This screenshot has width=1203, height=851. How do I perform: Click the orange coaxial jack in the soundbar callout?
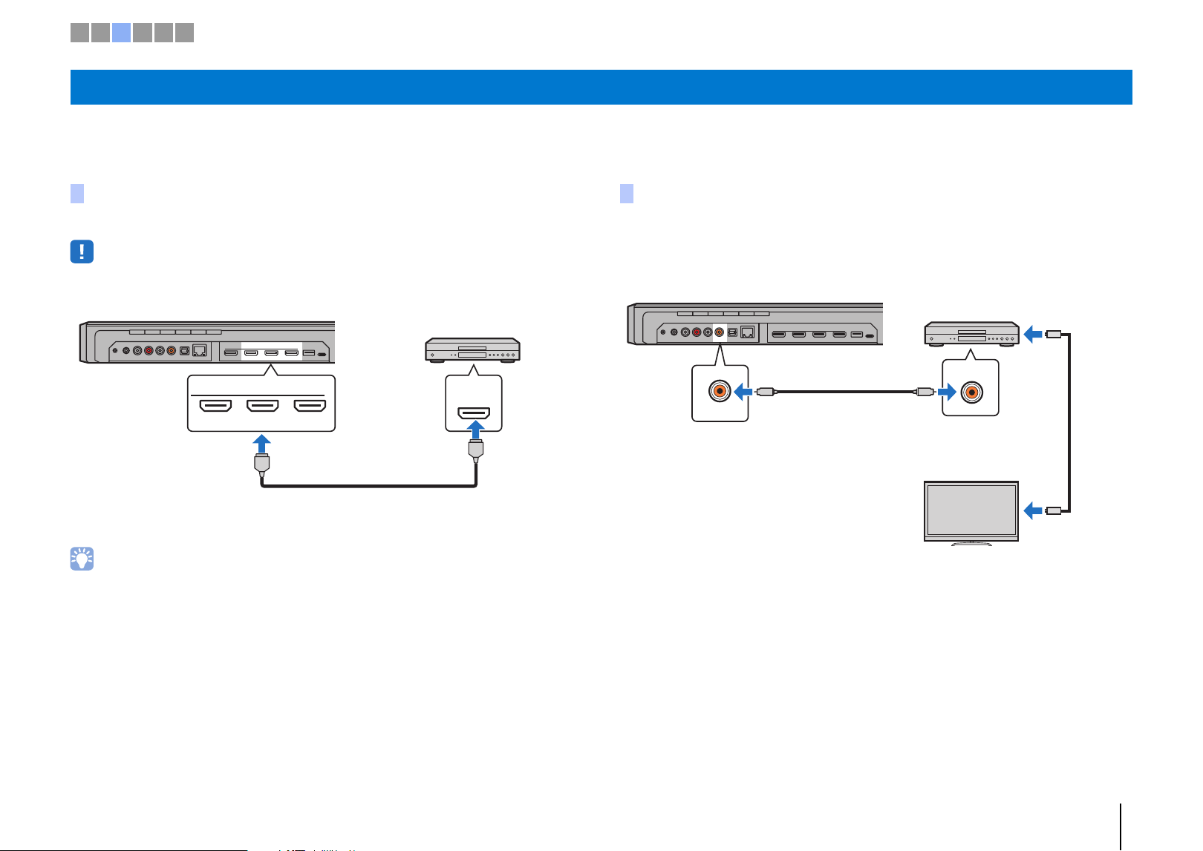(720, 391)
